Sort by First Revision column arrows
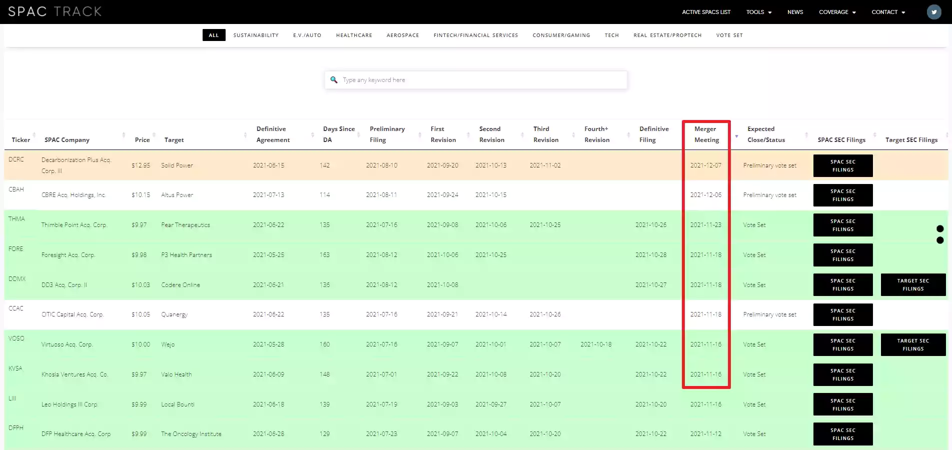The height and width of the screenshot is (450, 952). tap(468, 134)
